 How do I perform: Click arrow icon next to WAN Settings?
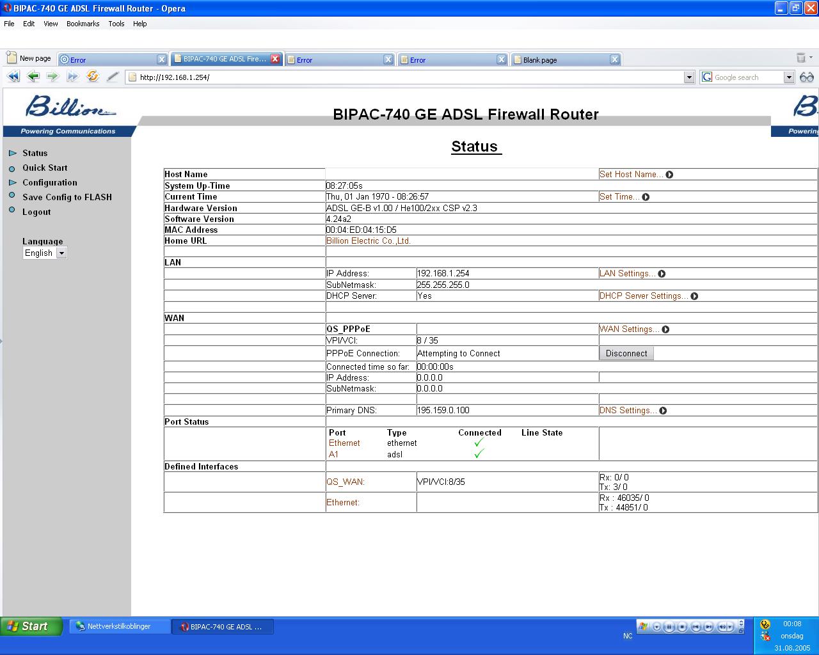coord(665,329)
